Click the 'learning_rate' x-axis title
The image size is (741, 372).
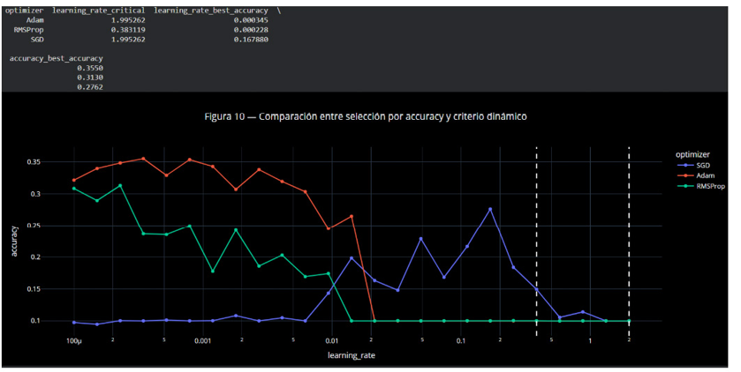[x=352, y=355]
